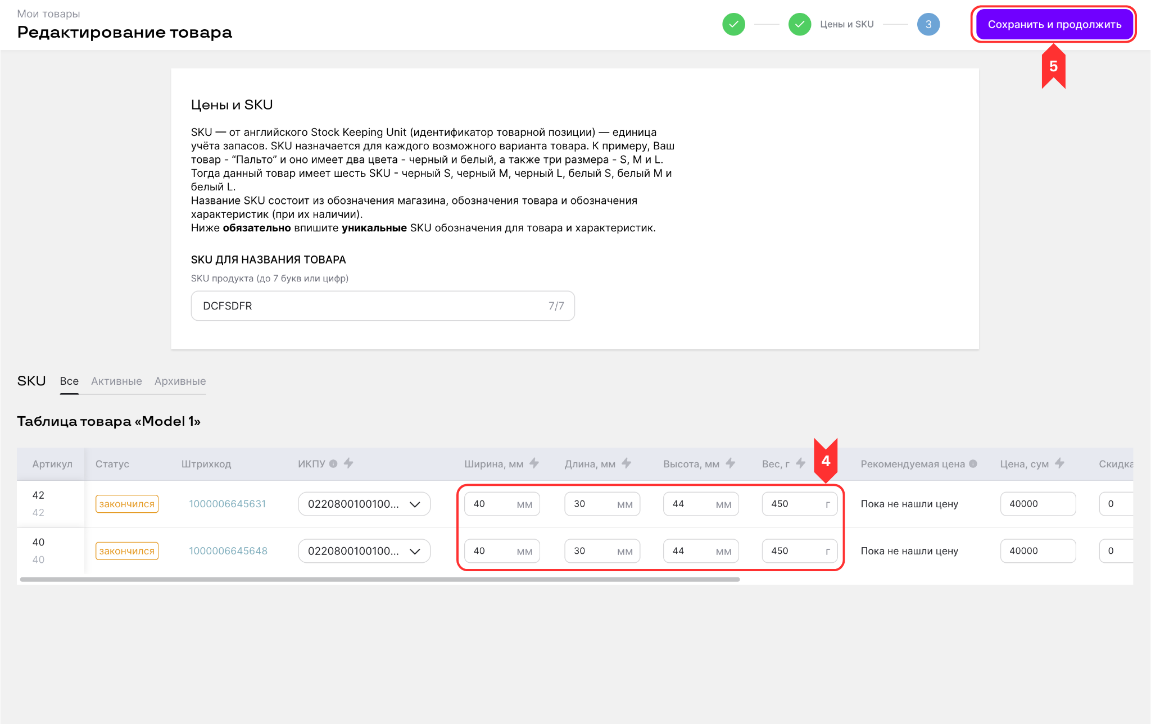Click the закончился status badge in row 42
Image resolution: width=1151 pixels, height=724 pixels.
[x=127, y=504]
